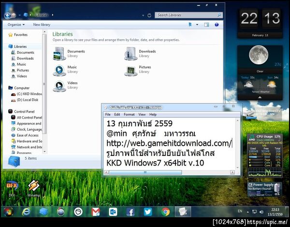Click the Windows Start orb
This screenshot has height=227, width=290.
pos(8,212)
